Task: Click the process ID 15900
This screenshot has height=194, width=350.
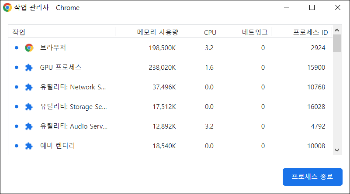Action: tap(316, 68)
